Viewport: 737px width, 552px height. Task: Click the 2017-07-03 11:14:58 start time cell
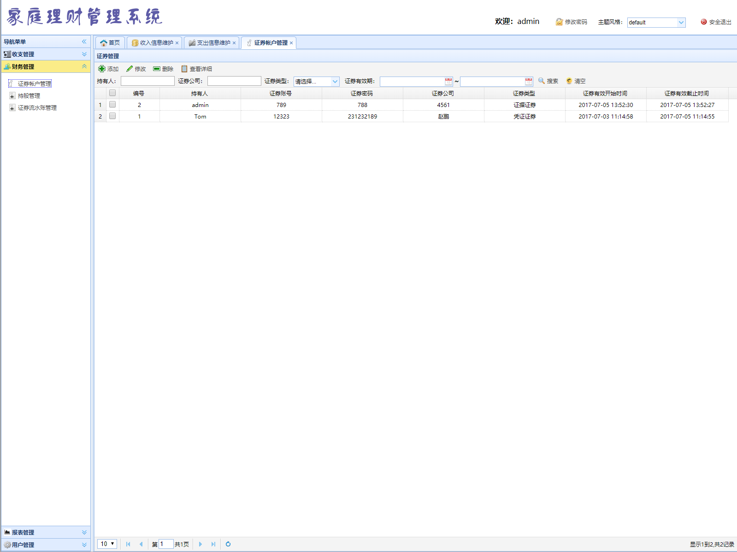click(x=606, y=116)
